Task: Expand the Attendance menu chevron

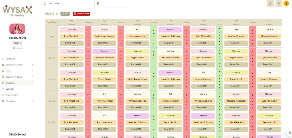Action: pyautogui.click(x=32, y=101)
